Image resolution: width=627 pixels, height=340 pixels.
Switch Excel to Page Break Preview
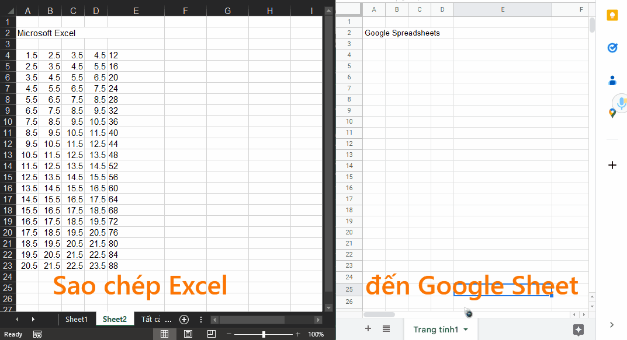coord(212,334)
